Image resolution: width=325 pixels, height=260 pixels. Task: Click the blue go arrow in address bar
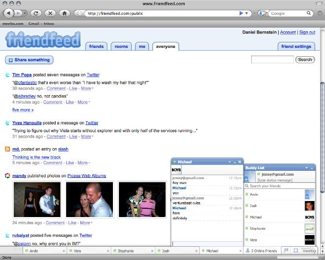click(x=241, y=13)
